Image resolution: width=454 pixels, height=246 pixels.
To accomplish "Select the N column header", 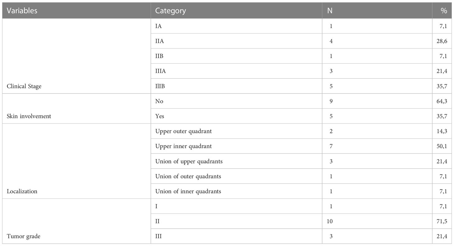I will click(x=330, y=11).
